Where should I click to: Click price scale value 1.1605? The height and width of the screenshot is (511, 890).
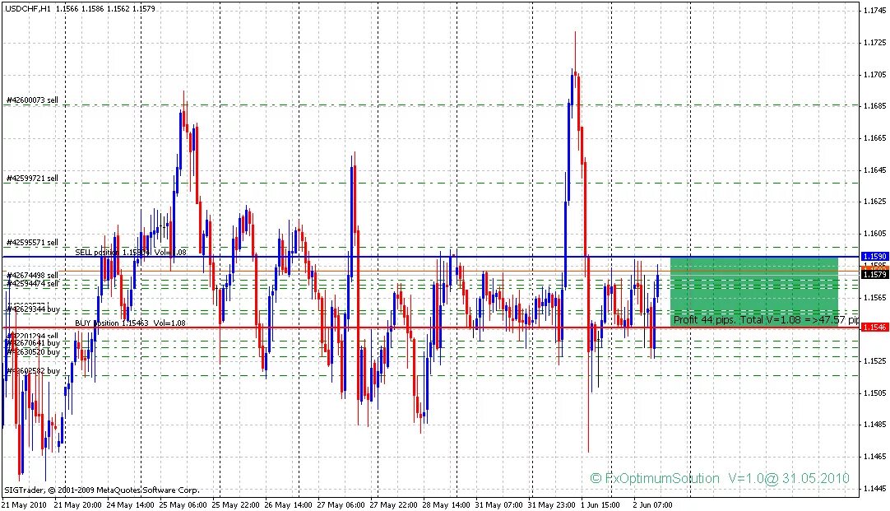[874, 234]
